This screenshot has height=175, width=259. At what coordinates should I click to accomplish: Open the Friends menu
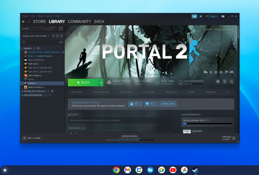pyautogui.click(x=40, y=16)
